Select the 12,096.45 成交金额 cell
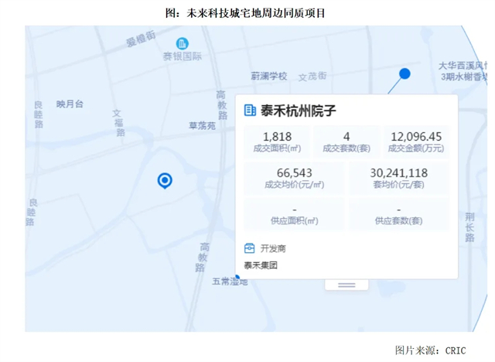 (416, 142)
